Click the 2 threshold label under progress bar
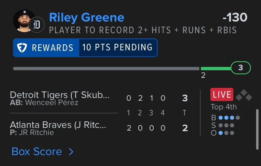261x166 pixels. coord(203,75)
